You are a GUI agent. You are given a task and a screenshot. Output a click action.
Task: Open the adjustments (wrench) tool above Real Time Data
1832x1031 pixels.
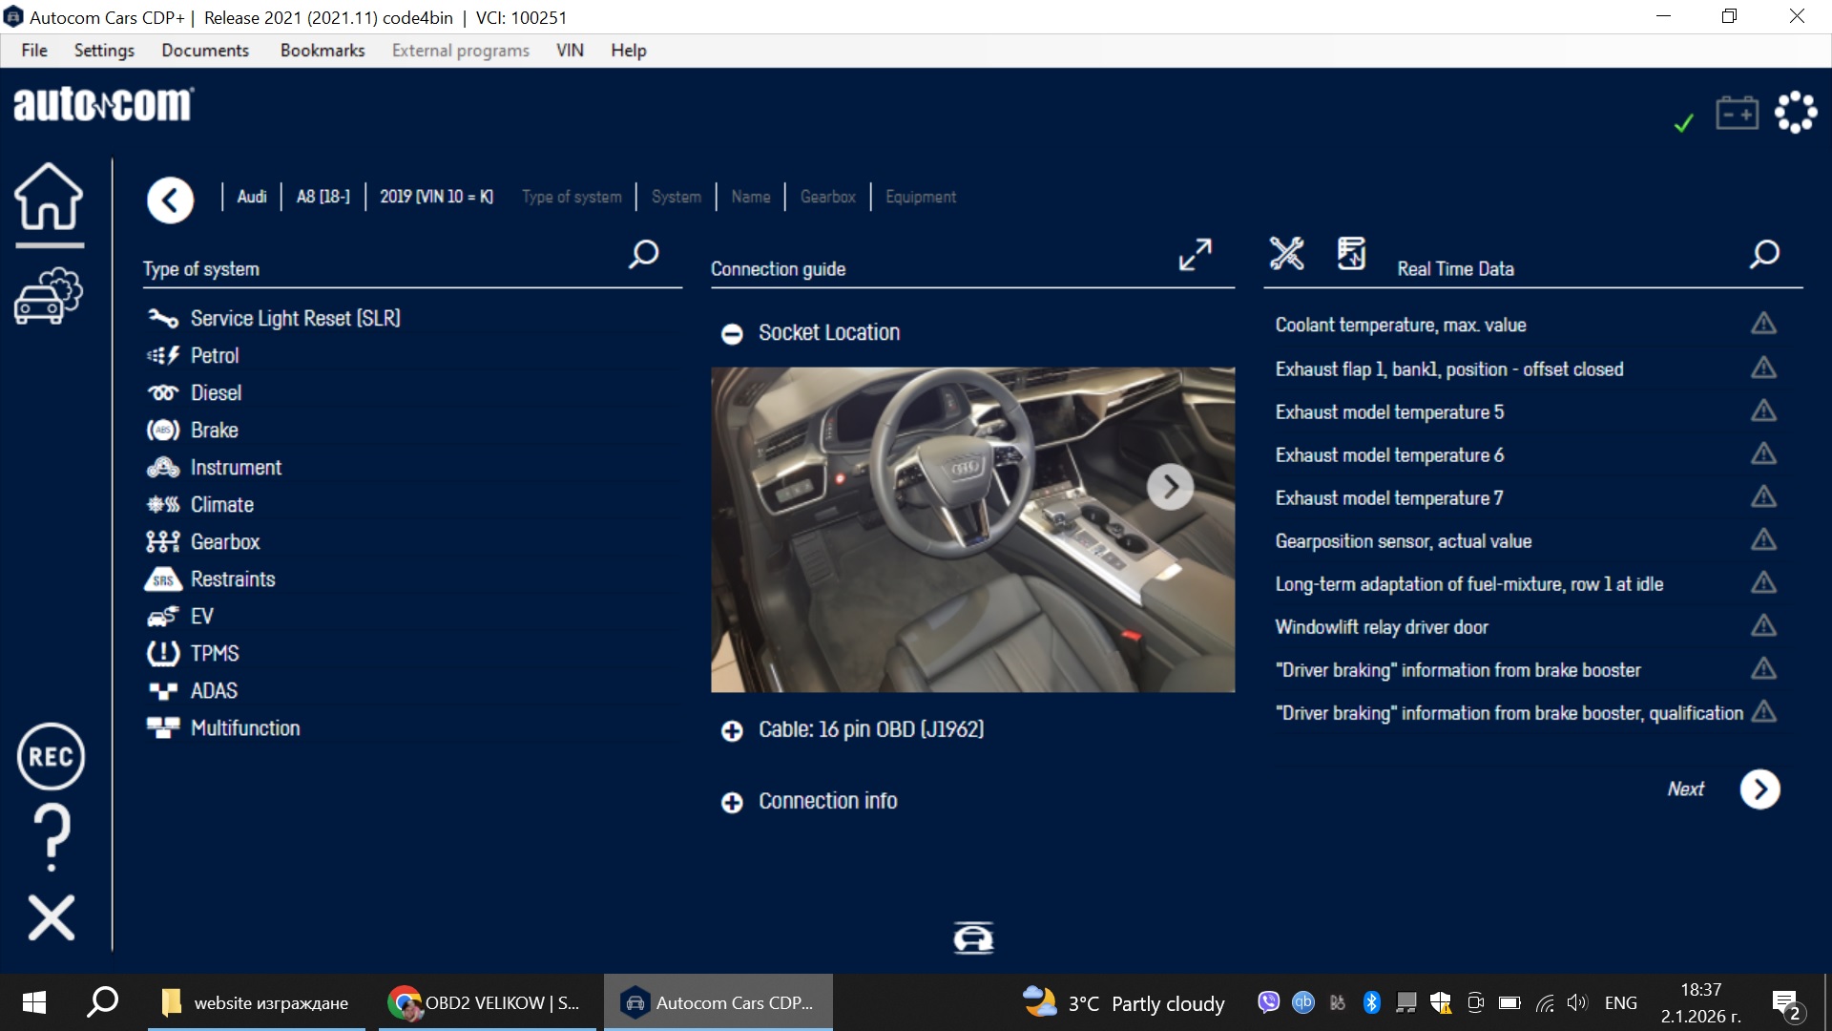pyautogui.click(x=1287, y=254)
